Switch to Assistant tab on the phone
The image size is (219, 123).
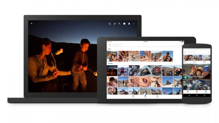pos(188,92)
